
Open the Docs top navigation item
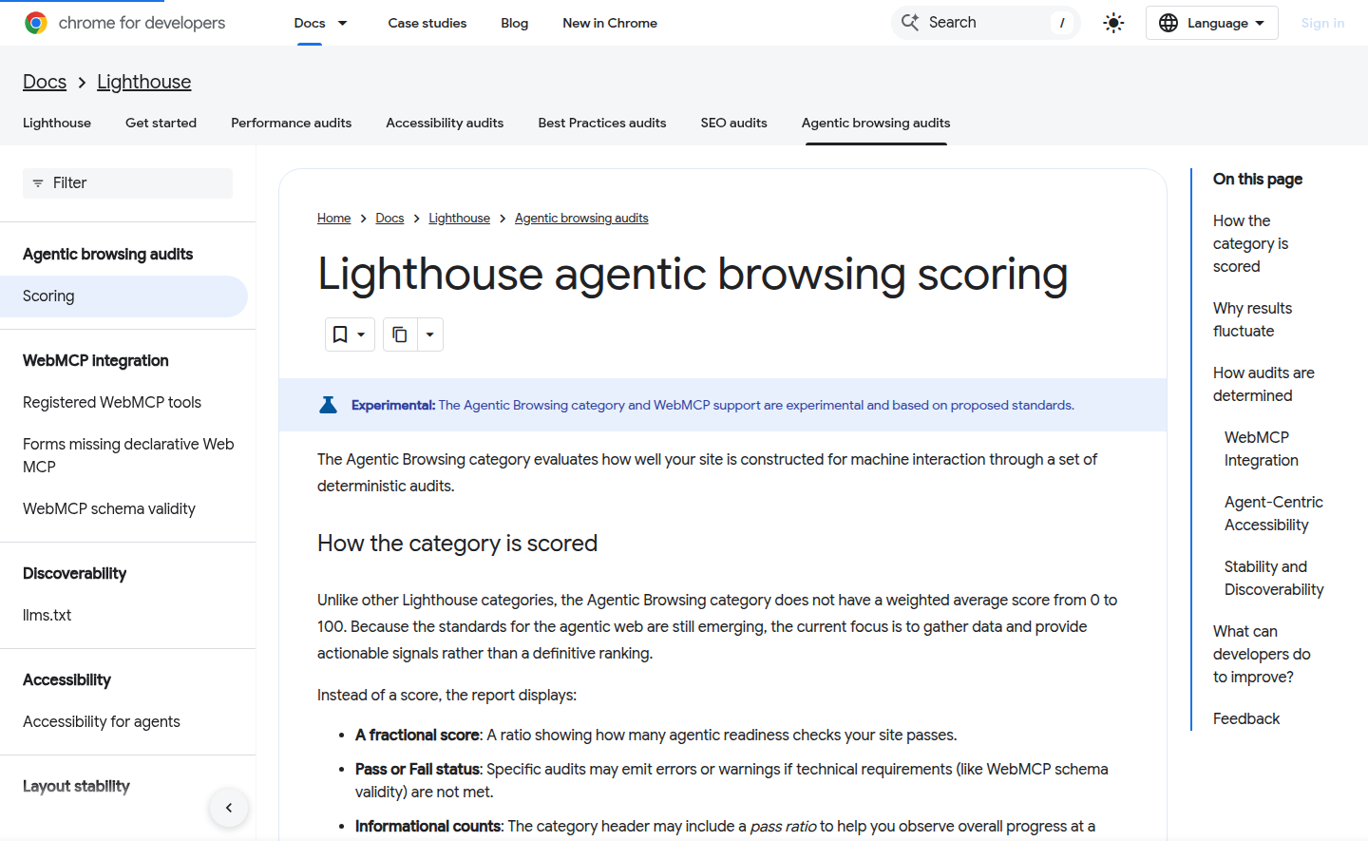coord(310,23)
